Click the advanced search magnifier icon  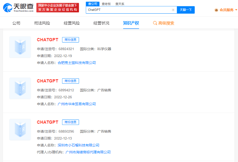[155, 23]
